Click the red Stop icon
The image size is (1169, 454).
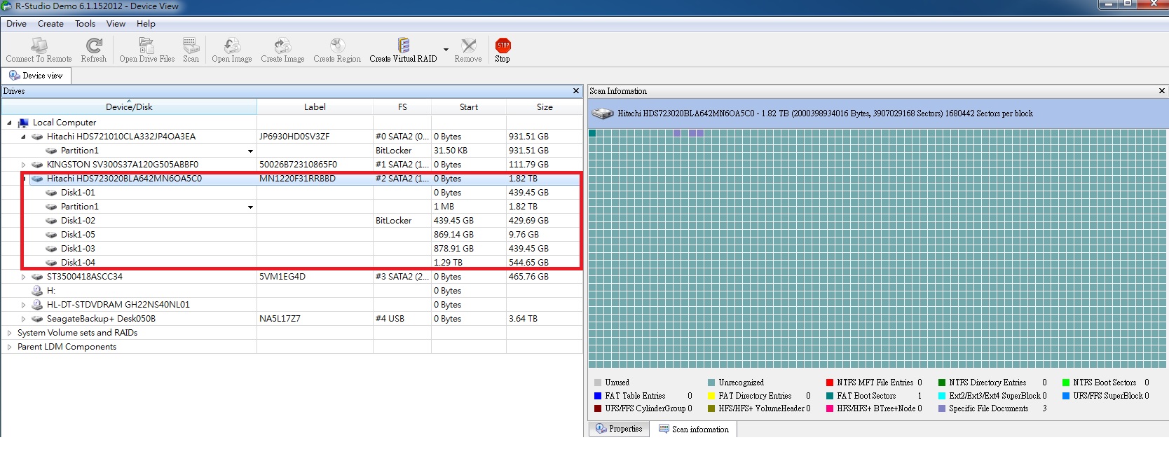pyautogui.click(x=503, y=46)
